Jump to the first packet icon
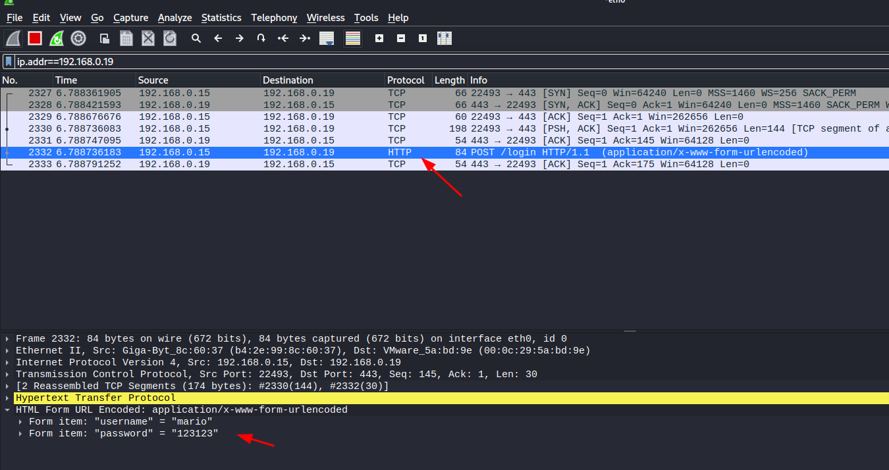This screenshot has height=470, width=889. click(283, 38)
